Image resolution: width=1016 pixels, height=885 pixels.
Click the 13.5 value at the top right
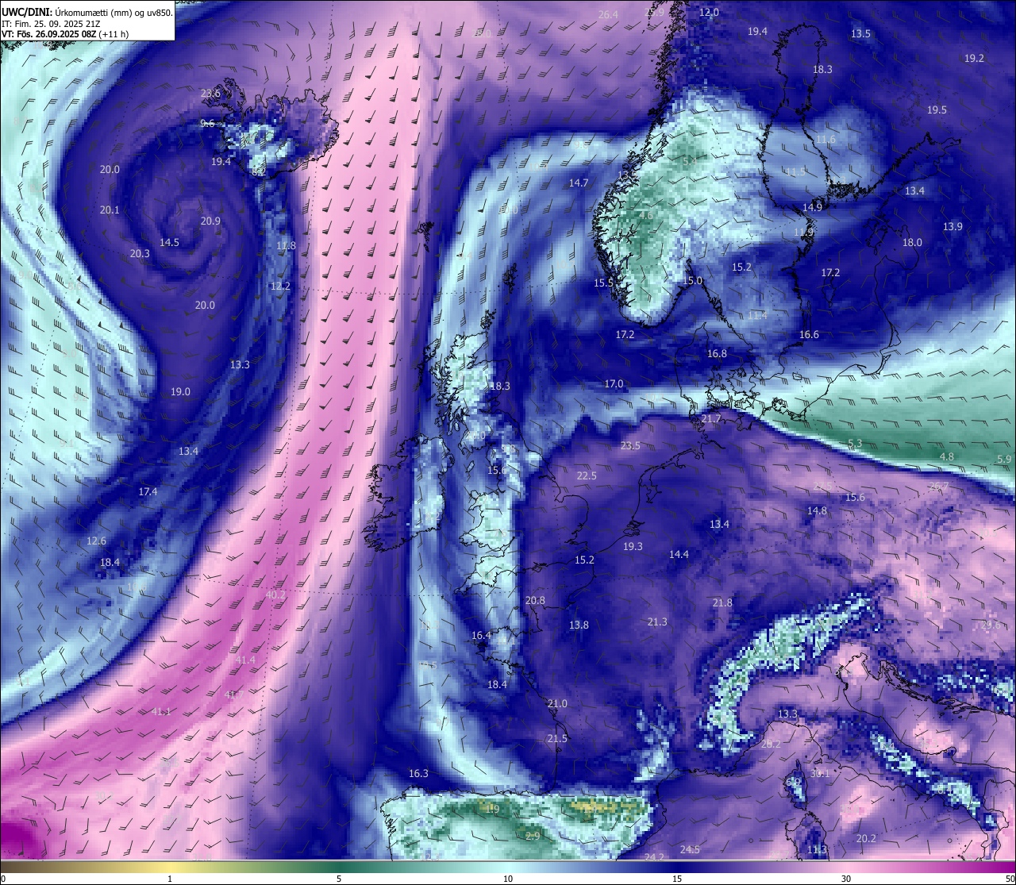860,33
